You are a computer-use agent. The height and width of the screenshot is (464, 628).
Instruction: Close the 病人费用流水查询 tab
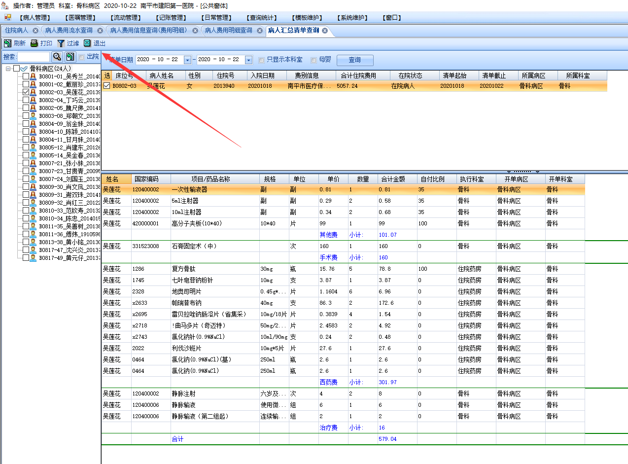(x=100, y=31)
